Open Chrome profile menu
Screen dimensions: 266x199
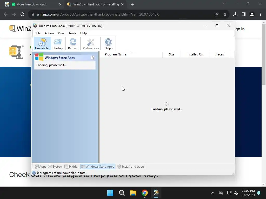pyautogui.click(x=252, y=15)
